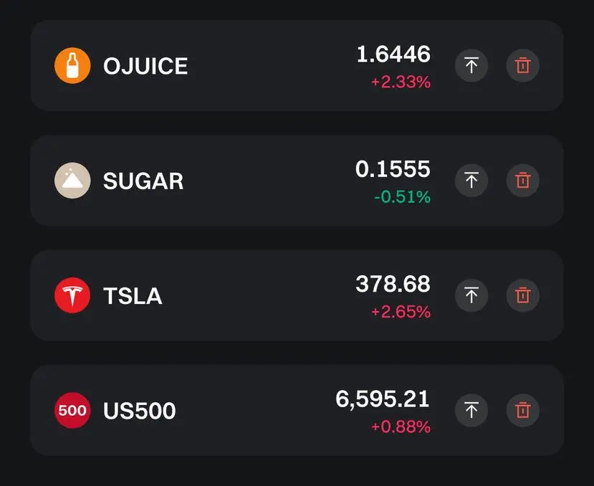Move SUGAR to top of list
Viewport: 594px width, 486px height.
471,181
